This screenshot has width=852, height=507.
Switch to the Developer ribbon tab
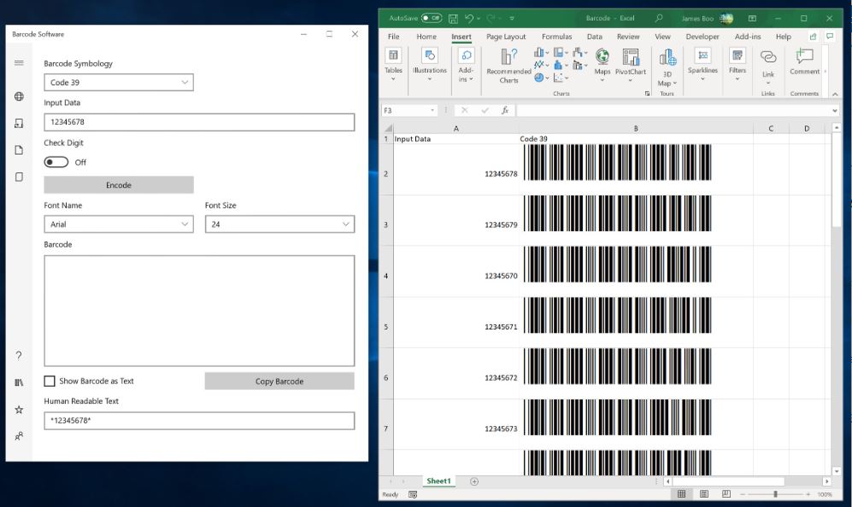coord(703,37)
